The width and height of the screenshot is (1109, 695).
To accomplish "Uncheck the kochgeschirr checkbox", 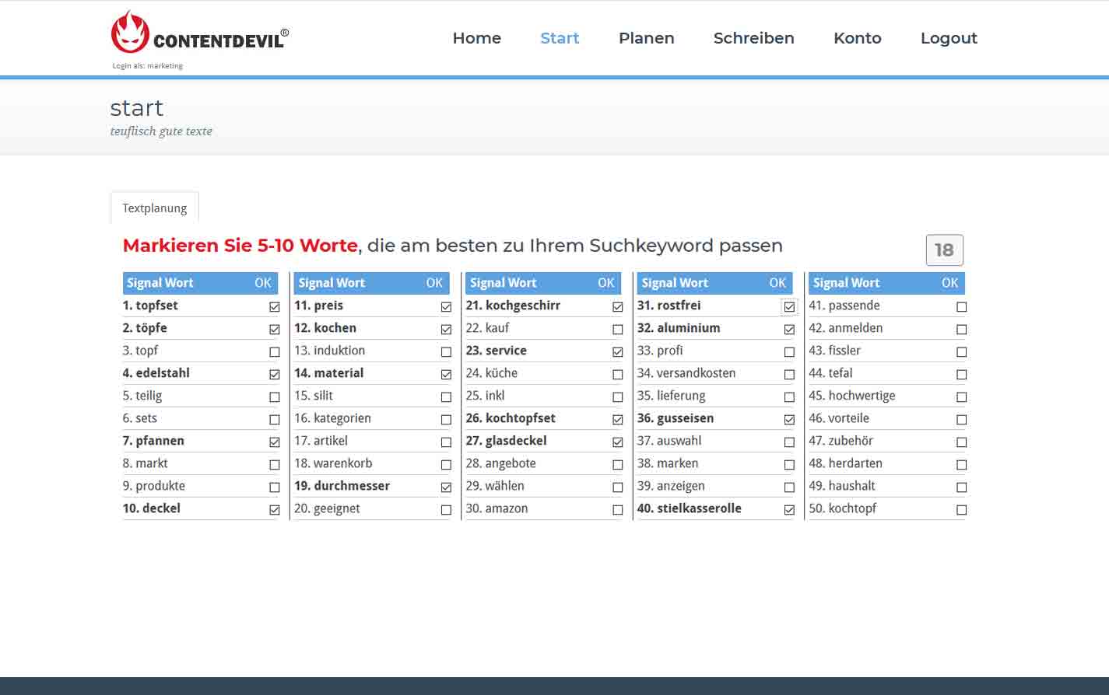I will [618, 307].
